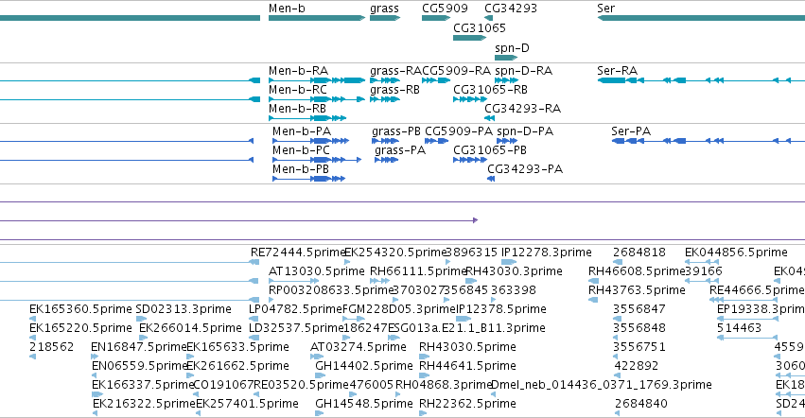Select the CG34293 gene label
This screenshot has width=805, height=418.
click(x=511, y=9)
